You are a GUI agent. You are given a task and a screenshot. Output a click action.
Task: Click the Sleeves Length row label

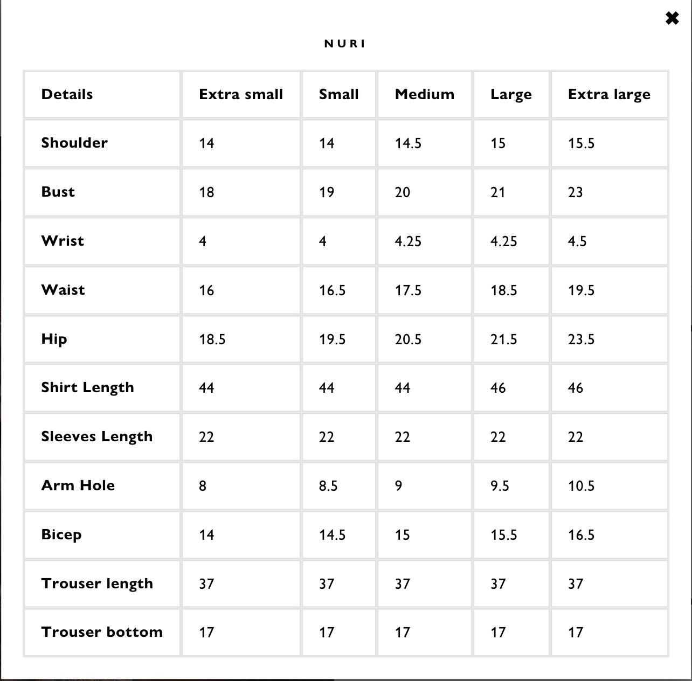click(97, 436)
